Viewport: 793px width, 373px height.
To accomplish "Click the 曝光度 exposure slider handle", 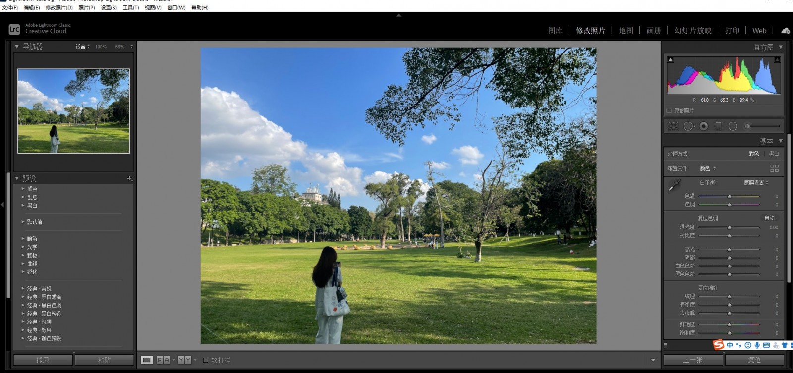I will tap(730, 227).
